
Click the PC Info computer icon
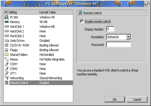coord(7,17)
